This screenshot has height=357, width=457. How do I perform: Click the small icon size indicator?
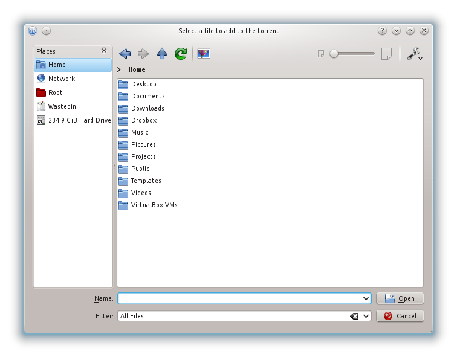321,54
